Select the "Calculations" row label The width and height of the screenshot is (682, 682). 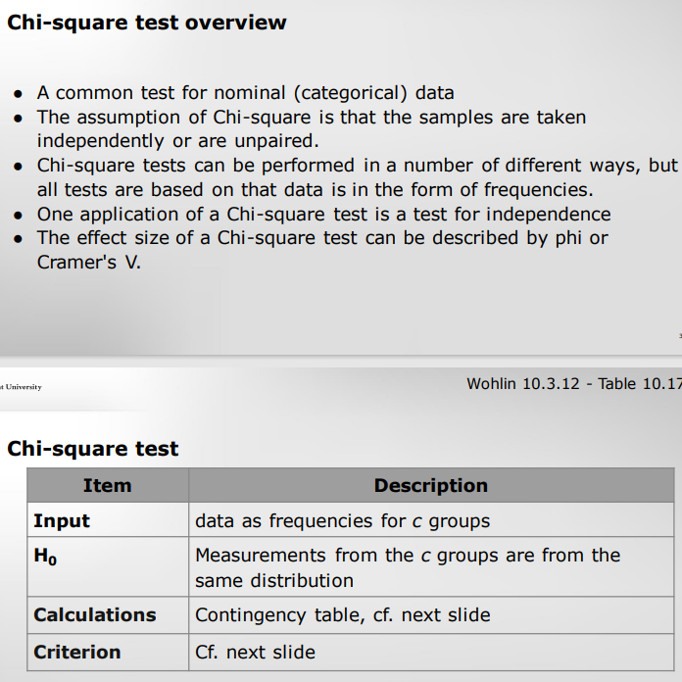(95, 615)
